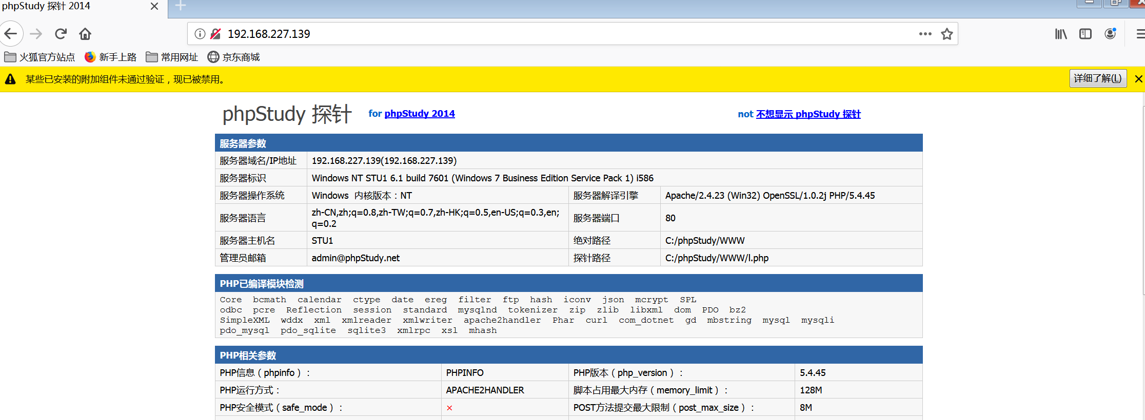
Task: Click the PHPINFO link
Action: pos(464,373)
